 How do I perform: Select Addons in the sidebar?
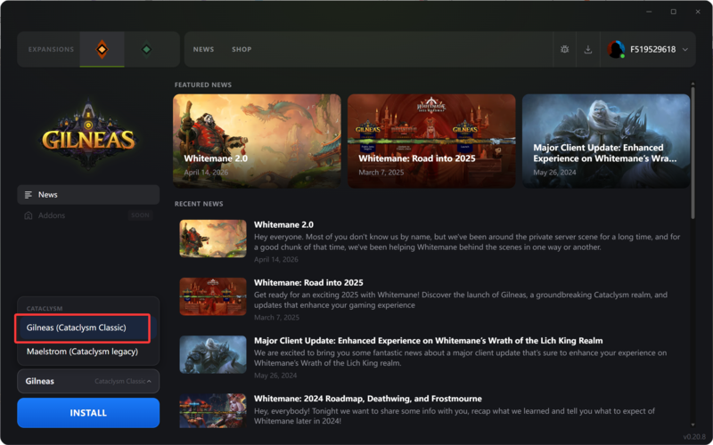[88, 215]
